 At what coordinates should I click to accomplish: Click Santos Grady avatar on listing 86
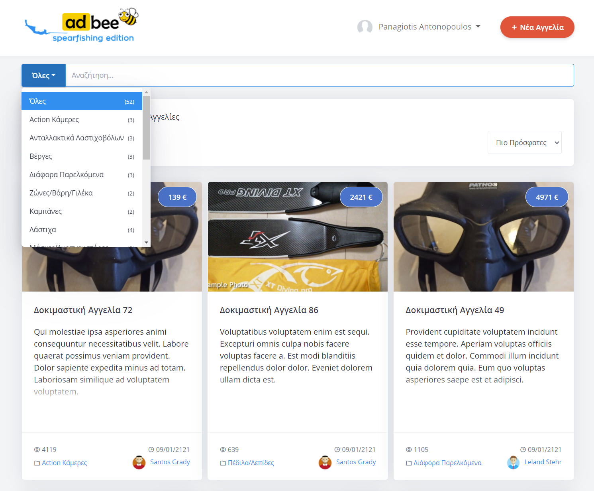325,462
